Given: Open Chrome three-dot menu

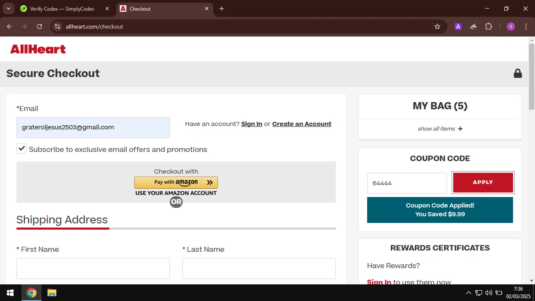Looking at the screenshot, I should (526, 26).
